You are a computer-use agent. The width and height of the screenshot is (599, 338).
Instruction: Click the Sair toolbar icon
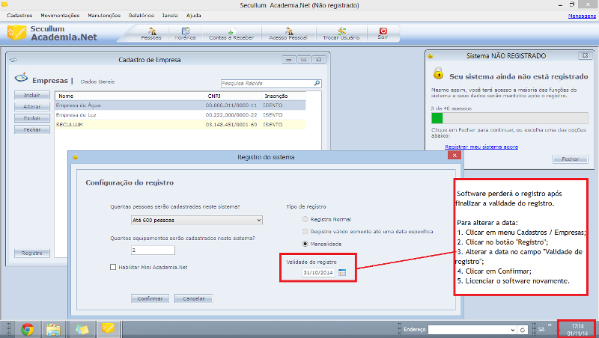383,33
